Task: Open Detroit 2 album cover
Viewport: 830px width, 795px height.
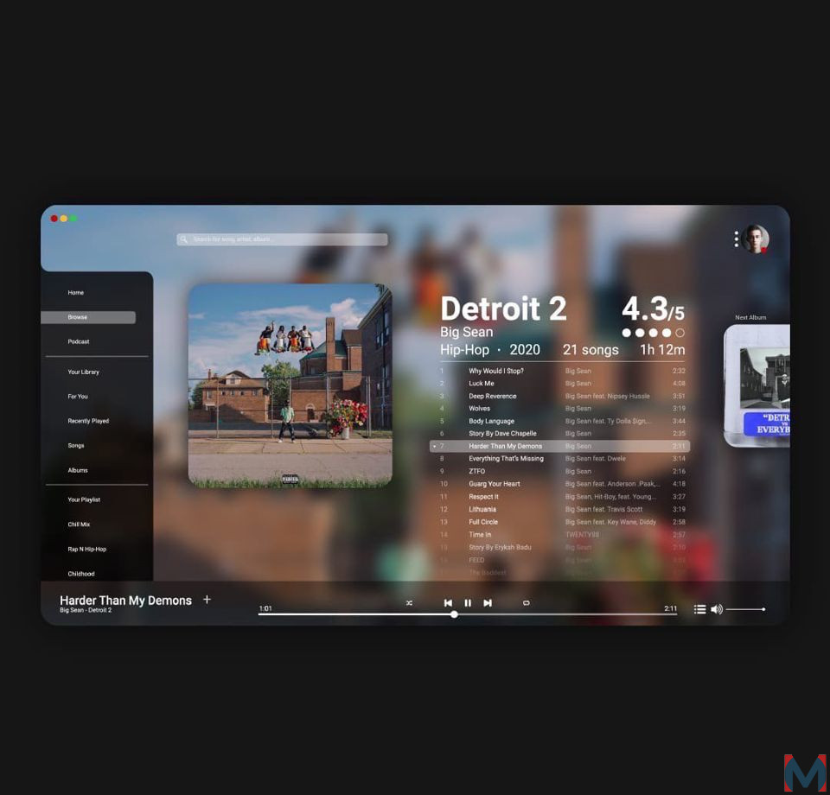Action: point(290,385)
